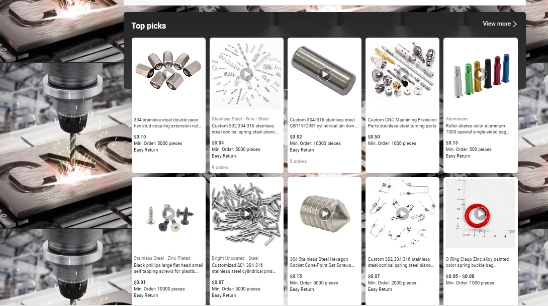Play video on black phillips self tapping screws
Image resolution: width=548 pixels, height=306 pixels.
[168, 214]
